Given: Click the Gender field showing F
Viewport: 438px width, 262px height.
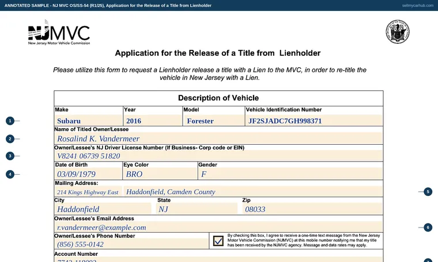Looking at the screenshot, I should click(x=290, y=174).
